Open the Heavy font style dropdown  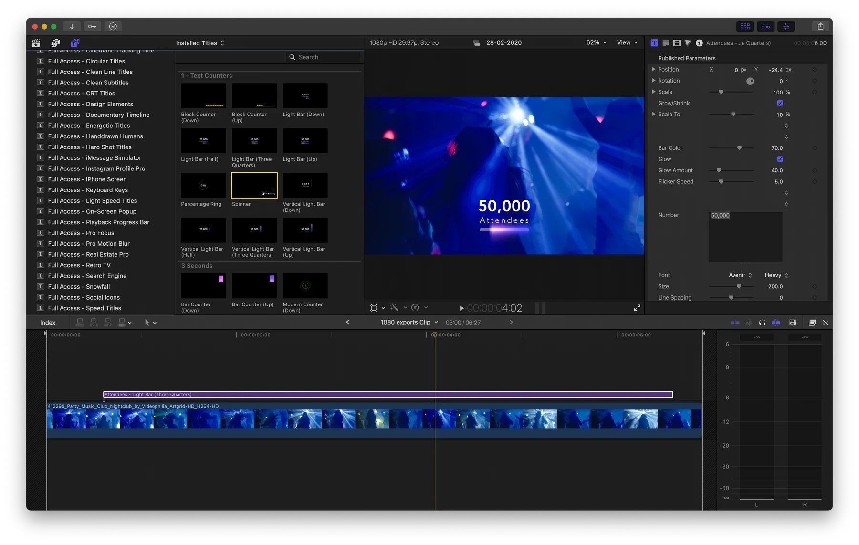(776, 275)
